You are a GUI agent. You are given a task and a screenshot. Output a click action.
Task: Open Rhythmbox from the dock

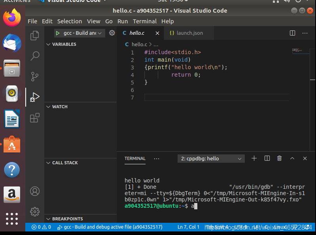[x=12, y=93]
